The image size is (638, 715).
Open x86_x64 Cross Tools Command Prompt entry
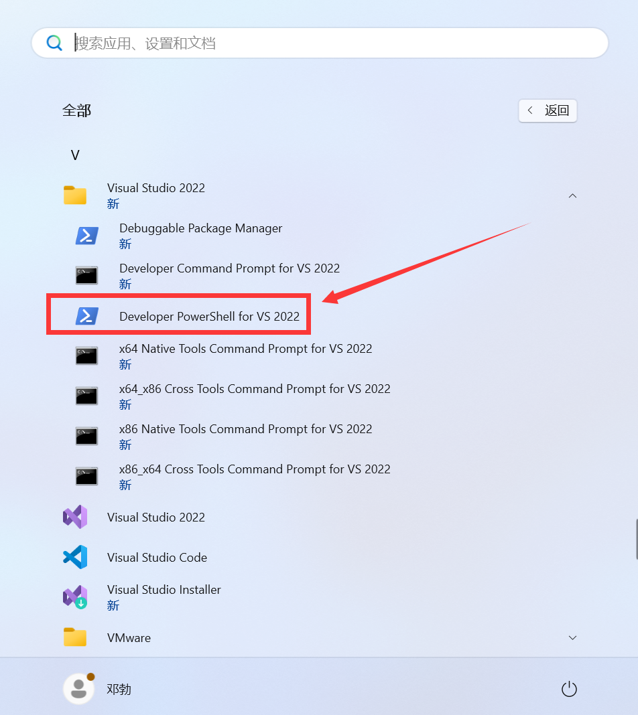pos(255,469)
